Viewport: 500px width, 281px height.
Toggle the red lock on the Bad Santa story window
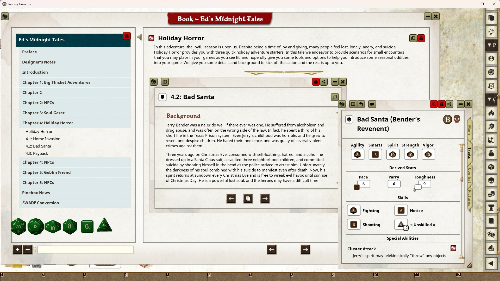point(316,82)
